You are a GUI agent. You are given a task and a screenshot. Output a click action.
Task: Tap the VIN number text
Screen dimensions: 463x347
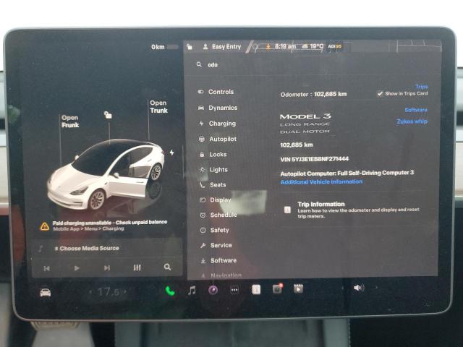pyautogui.click(x=315, y=159)
